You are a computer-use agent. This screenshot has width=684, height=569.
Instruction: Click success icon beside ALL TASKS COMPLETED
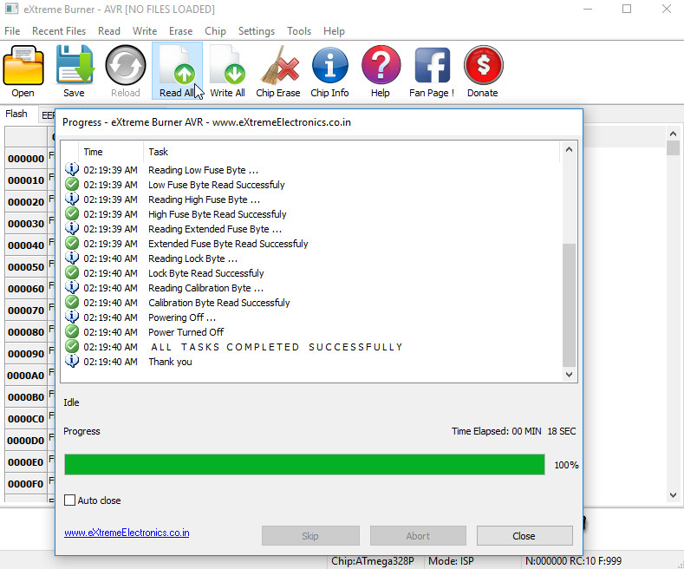72,346
